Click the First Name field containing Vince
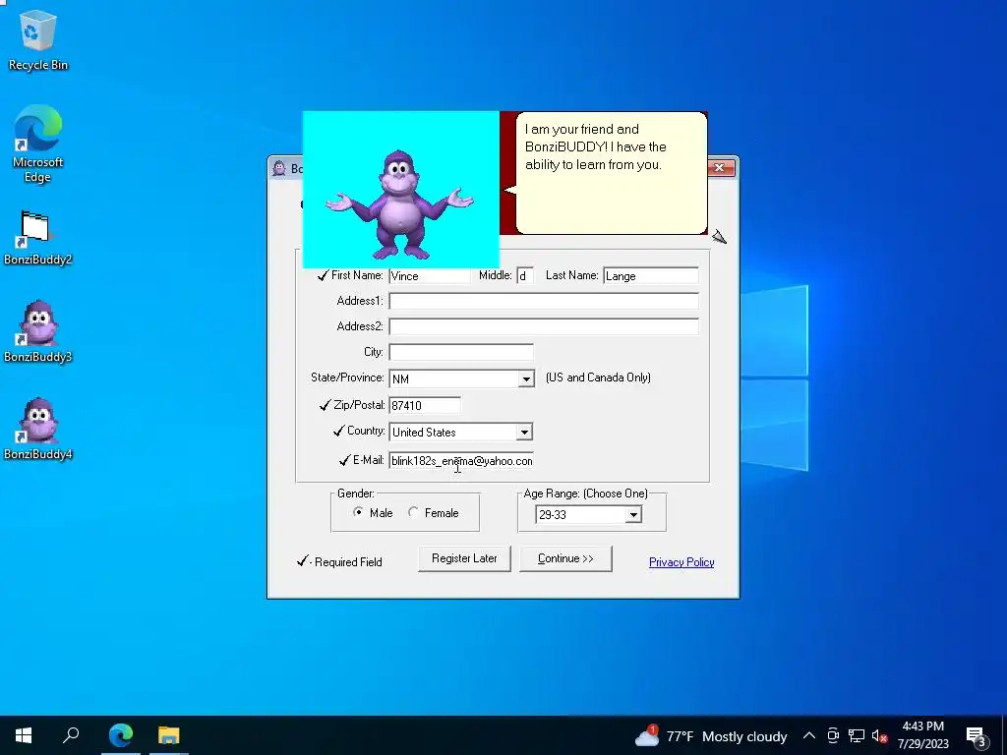The width and height of the screenshot is (1007, 755). pos(430,276)
